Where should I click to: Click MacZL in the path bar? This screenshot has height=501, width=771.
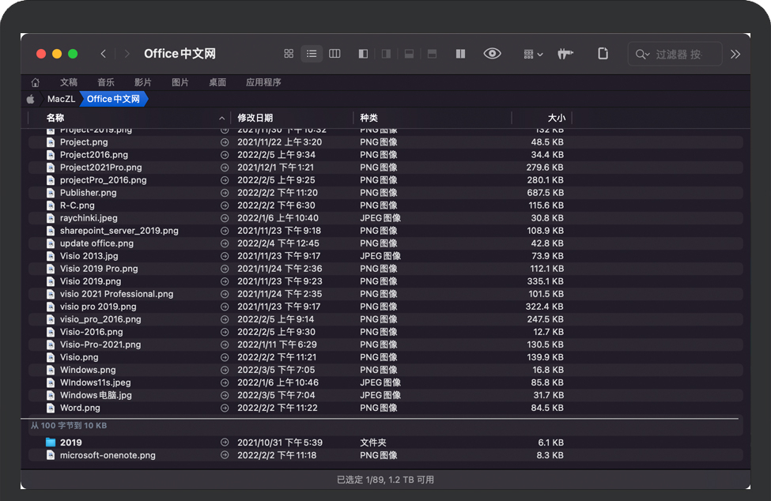(x=61, y=99)
